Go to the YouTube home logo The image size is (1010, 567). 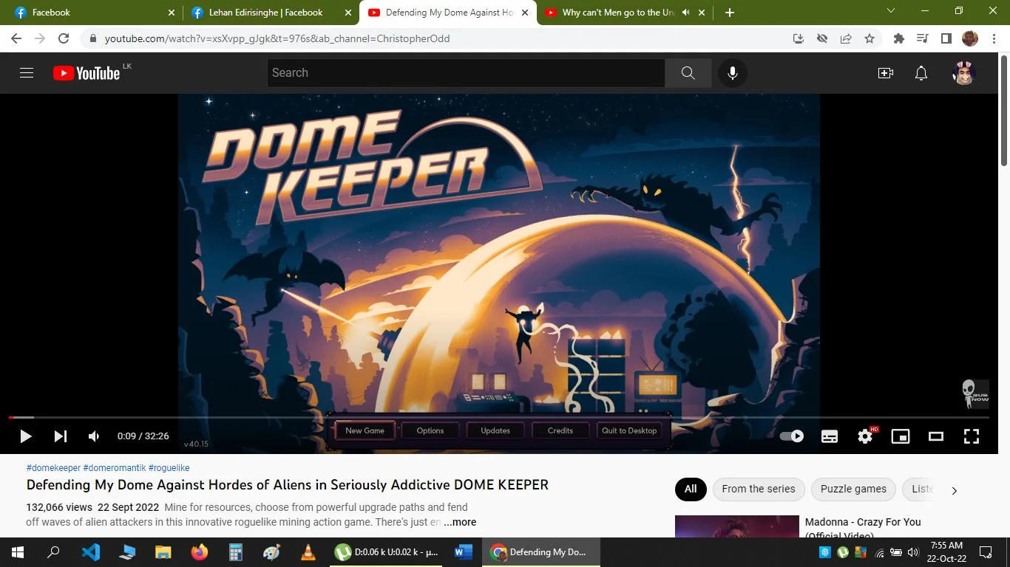[x=87, y=73]
